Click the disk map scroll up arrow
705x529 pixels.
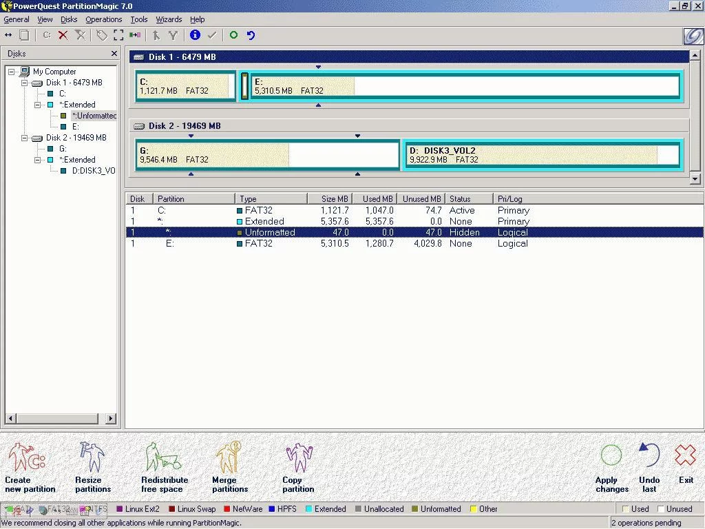pyautogui.click(x=695, y=55)
